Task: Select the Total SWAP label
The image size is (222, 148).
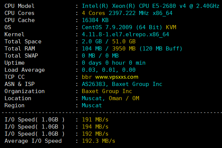Action: tap(21, 56)
